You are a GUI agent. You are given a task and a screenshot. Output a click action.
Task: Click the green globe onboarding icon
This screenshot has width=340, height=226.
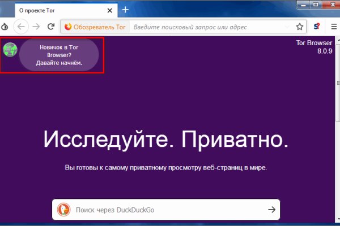(10, 50)
